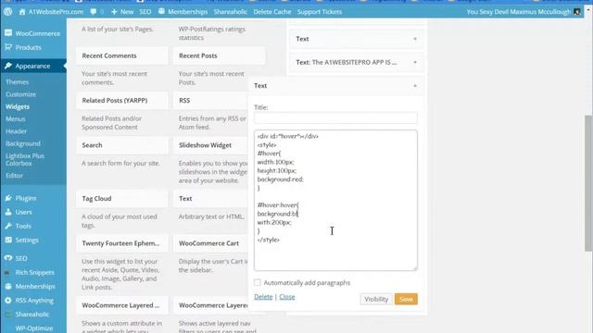Screen dimensions: 593x333
Task: Select the Recent Posts widget
Action: tap(219, 55)
